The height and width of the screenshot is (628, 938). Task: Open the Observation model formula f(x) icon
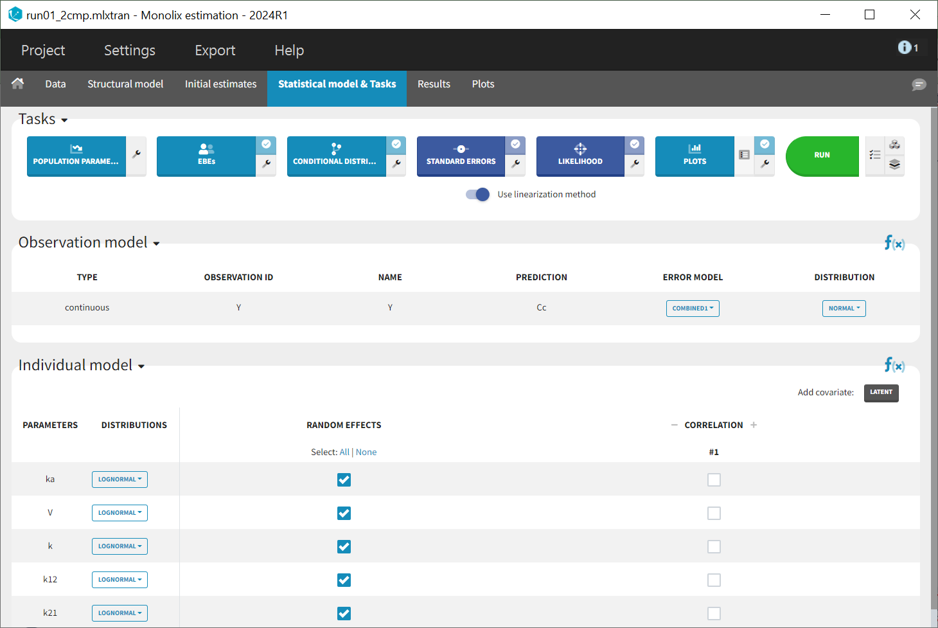pyautogui.click(x=894, y=243)
